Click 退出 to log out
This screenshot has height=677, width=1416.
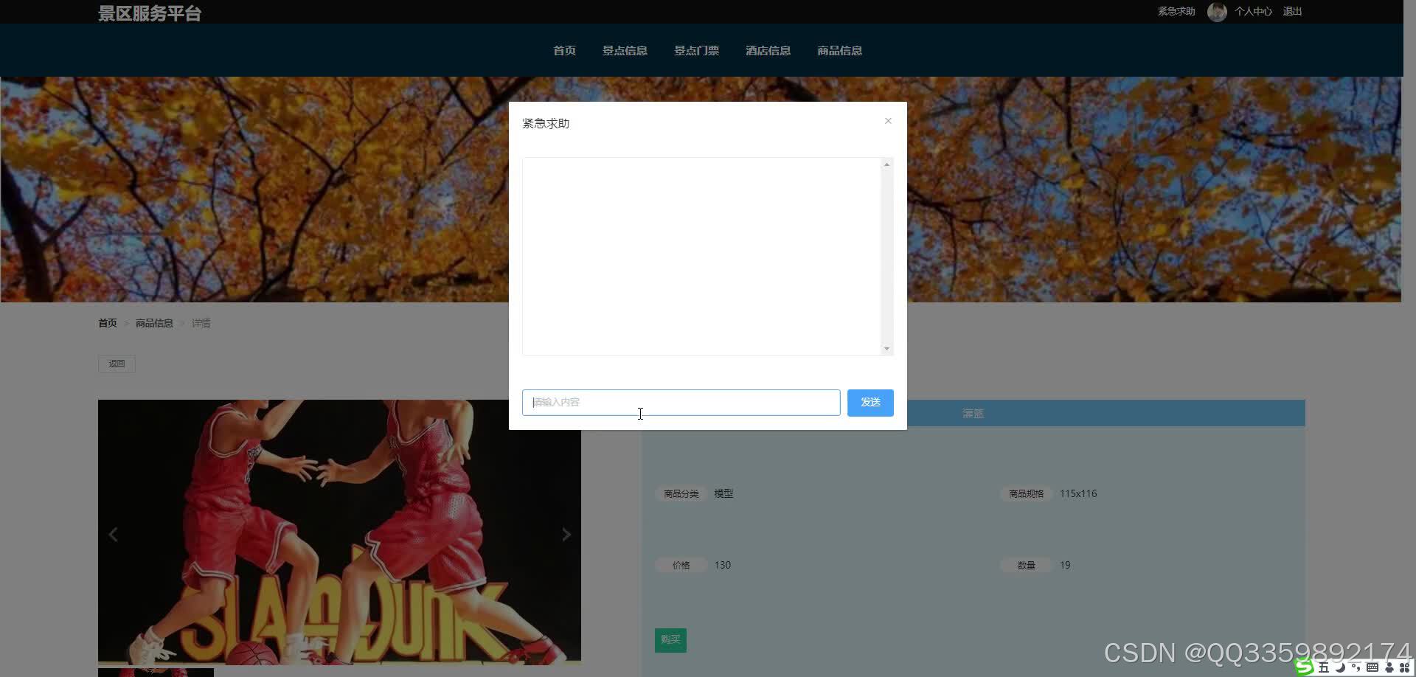1292,11
